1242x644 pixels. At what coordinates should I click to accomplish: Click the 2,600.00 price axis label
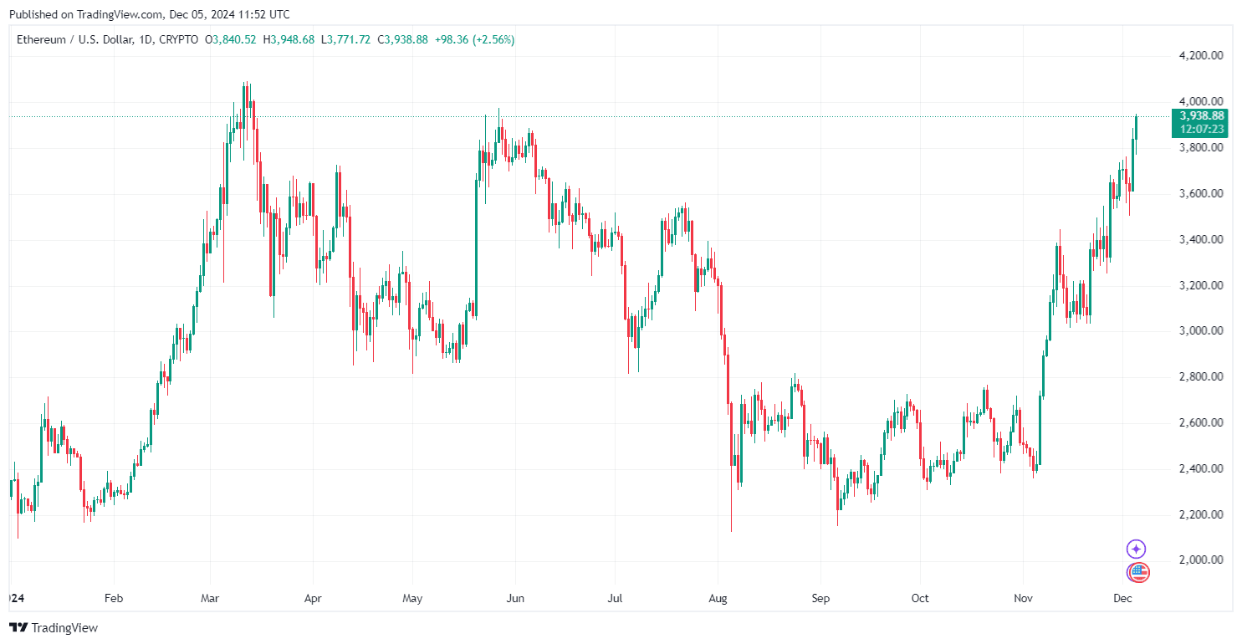[x=1201, y=423]
